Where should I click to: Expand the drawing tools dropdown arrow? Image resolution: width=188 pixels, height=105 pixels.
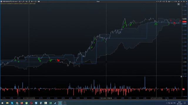[25, 1]
